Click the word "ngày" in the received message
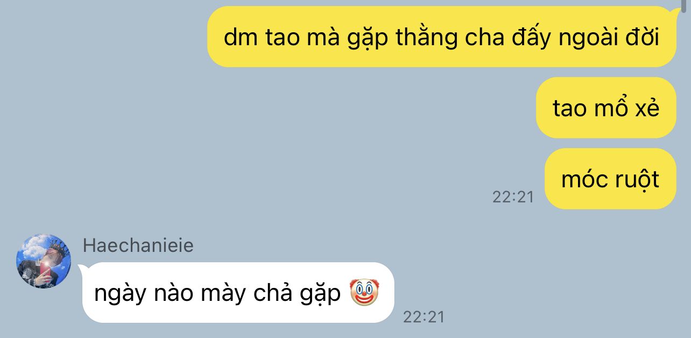The width and height of the screenshot is (691, 338). click(x=118, y=294)
